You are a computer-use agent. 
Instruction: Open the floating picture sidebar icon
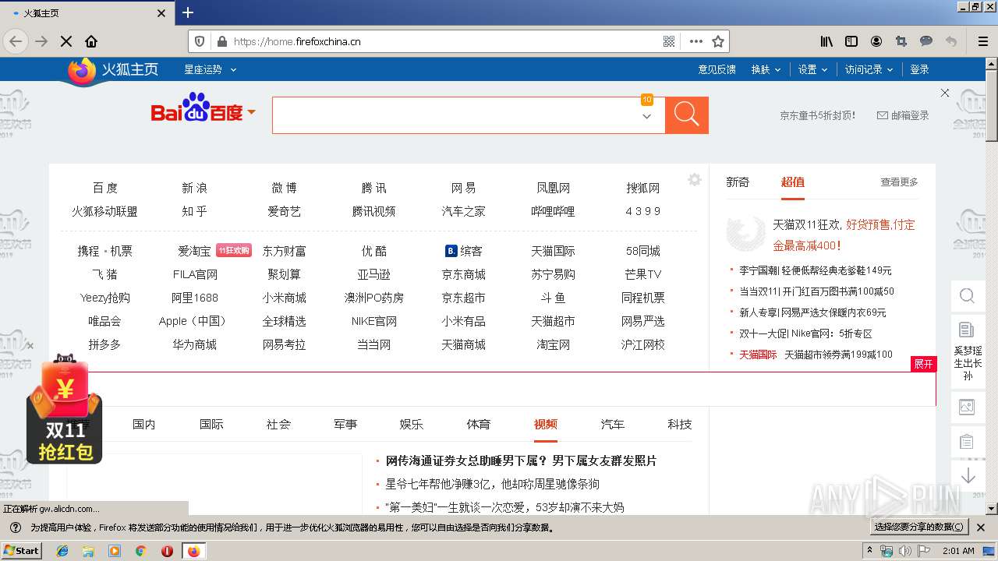pyautogui.click(x=967, y=406)
